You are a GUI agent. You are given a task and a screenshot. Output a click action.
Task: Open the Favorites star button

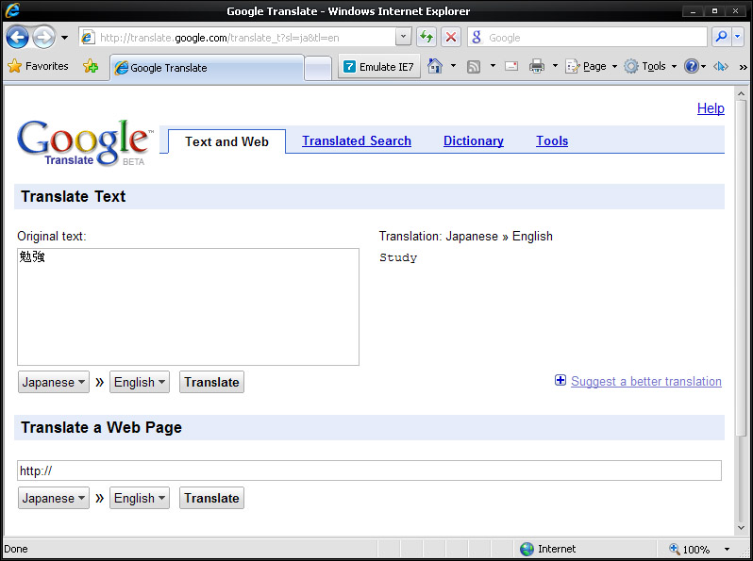(38, 66)
